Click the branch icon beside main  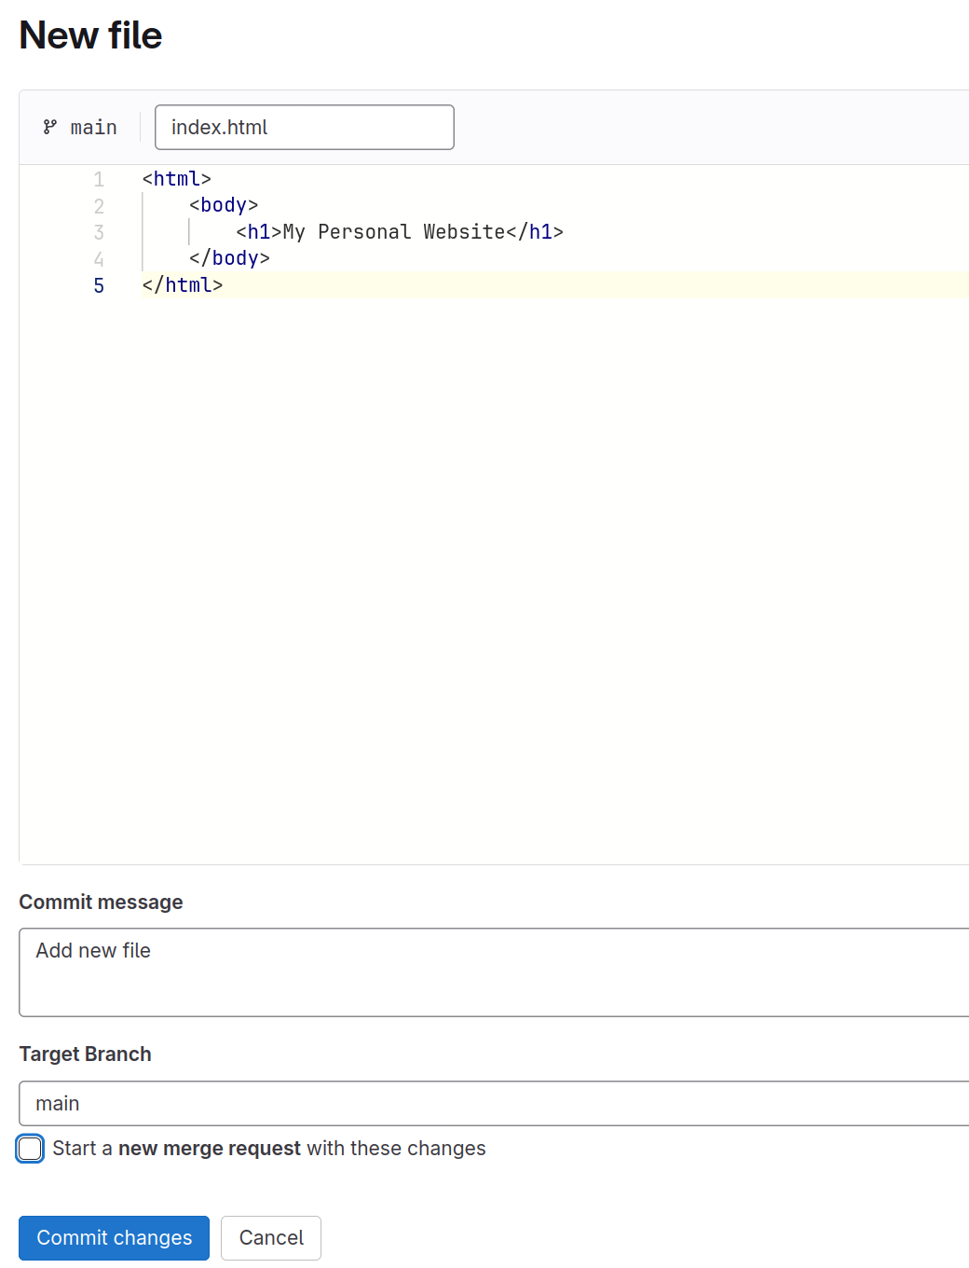(50, 127)
